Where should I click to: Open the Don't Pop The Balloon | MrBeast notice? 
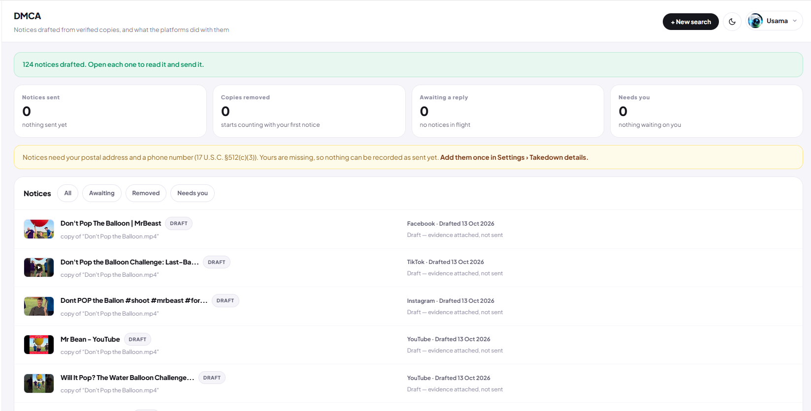(111, 223)
